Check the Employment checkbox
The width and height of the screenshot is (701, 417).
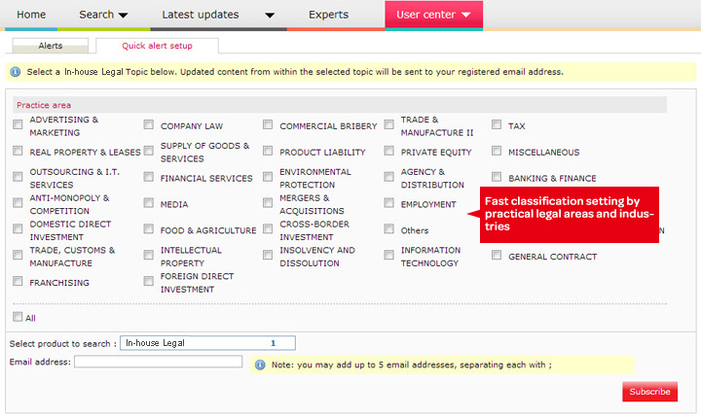(x=388, y=203)
